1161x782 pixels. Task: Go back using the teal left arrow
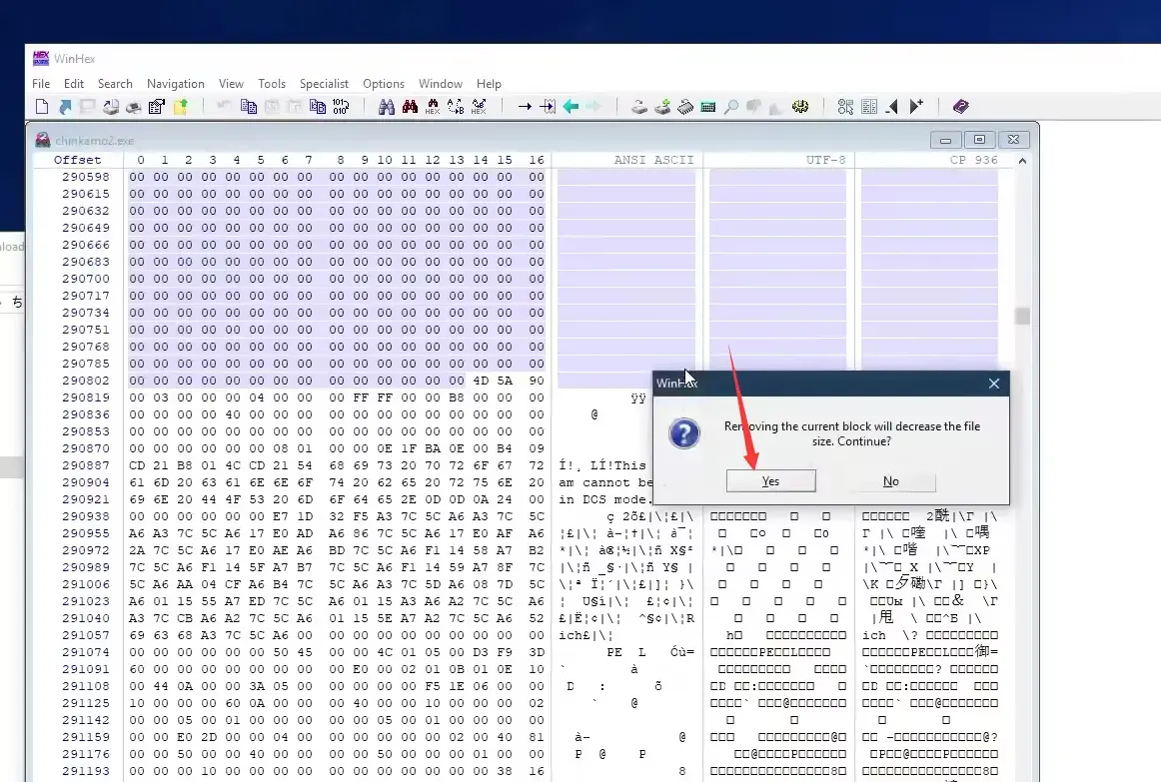(x=571, y=107)
